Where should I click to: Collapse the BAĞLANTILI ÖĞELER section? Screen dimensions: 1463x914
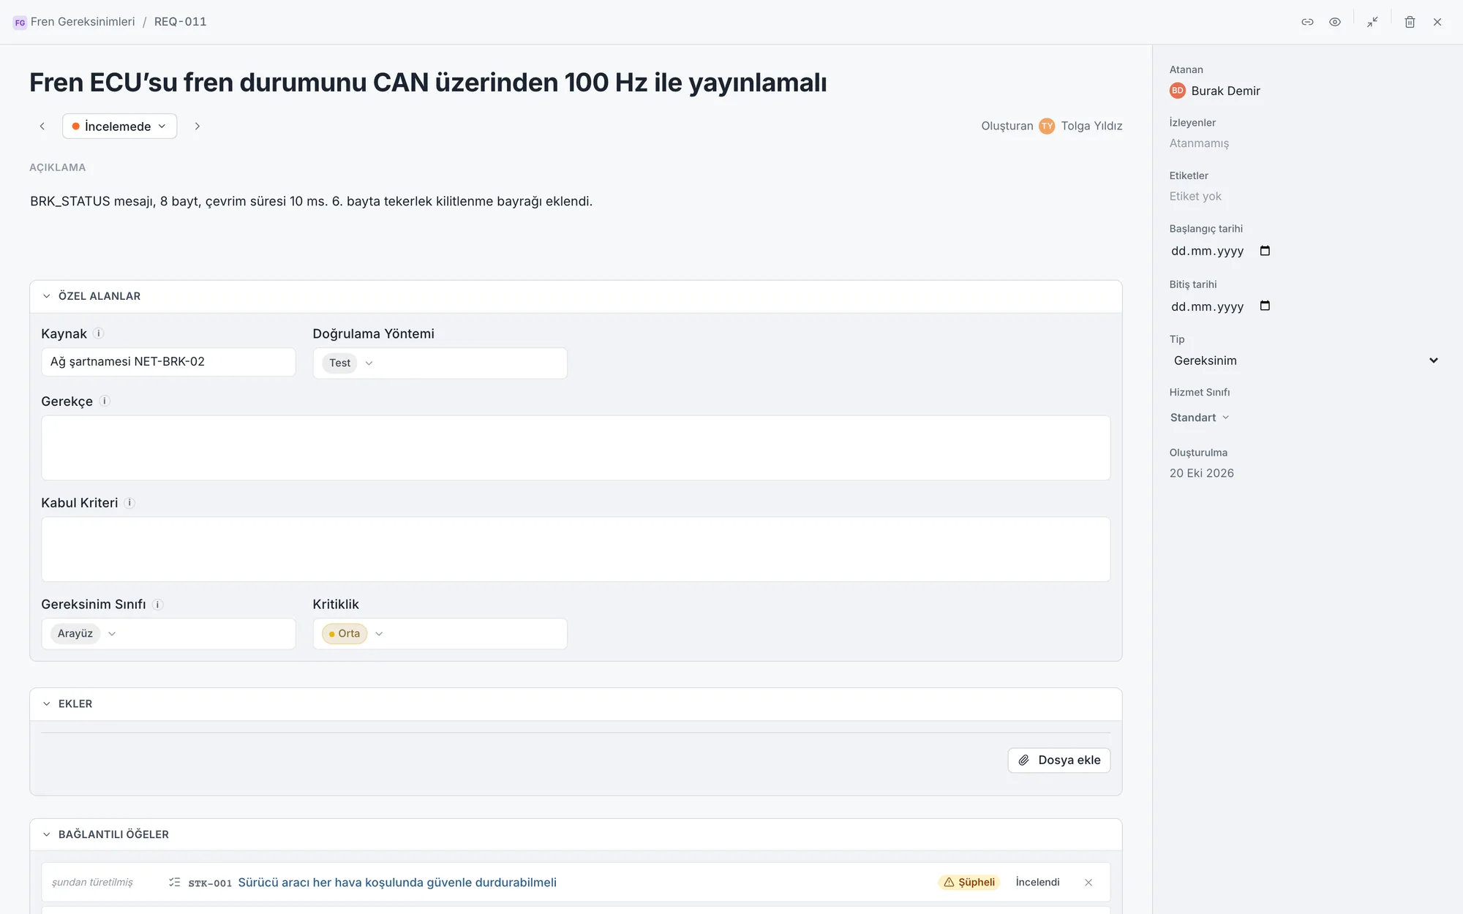click(x=47, y=834)
